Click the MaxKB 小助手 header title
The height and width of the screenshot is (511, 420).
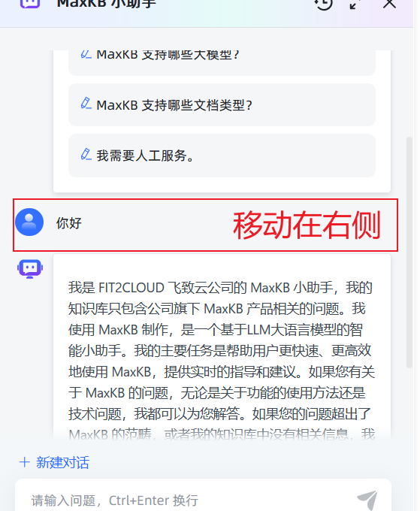107,4
